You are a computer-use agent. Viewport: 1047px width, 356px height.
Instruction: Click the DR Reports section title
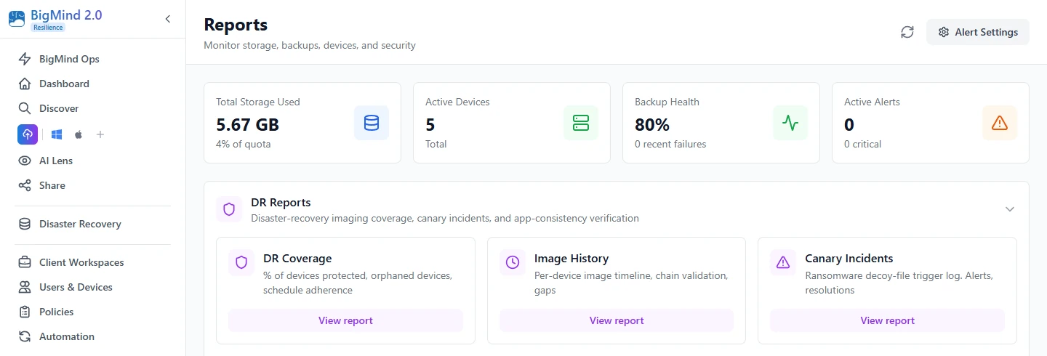[281, 203]
